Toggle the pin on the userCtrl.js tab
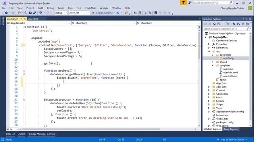Image resolution: width=254 pixels, height=142 pixels. 21,19
